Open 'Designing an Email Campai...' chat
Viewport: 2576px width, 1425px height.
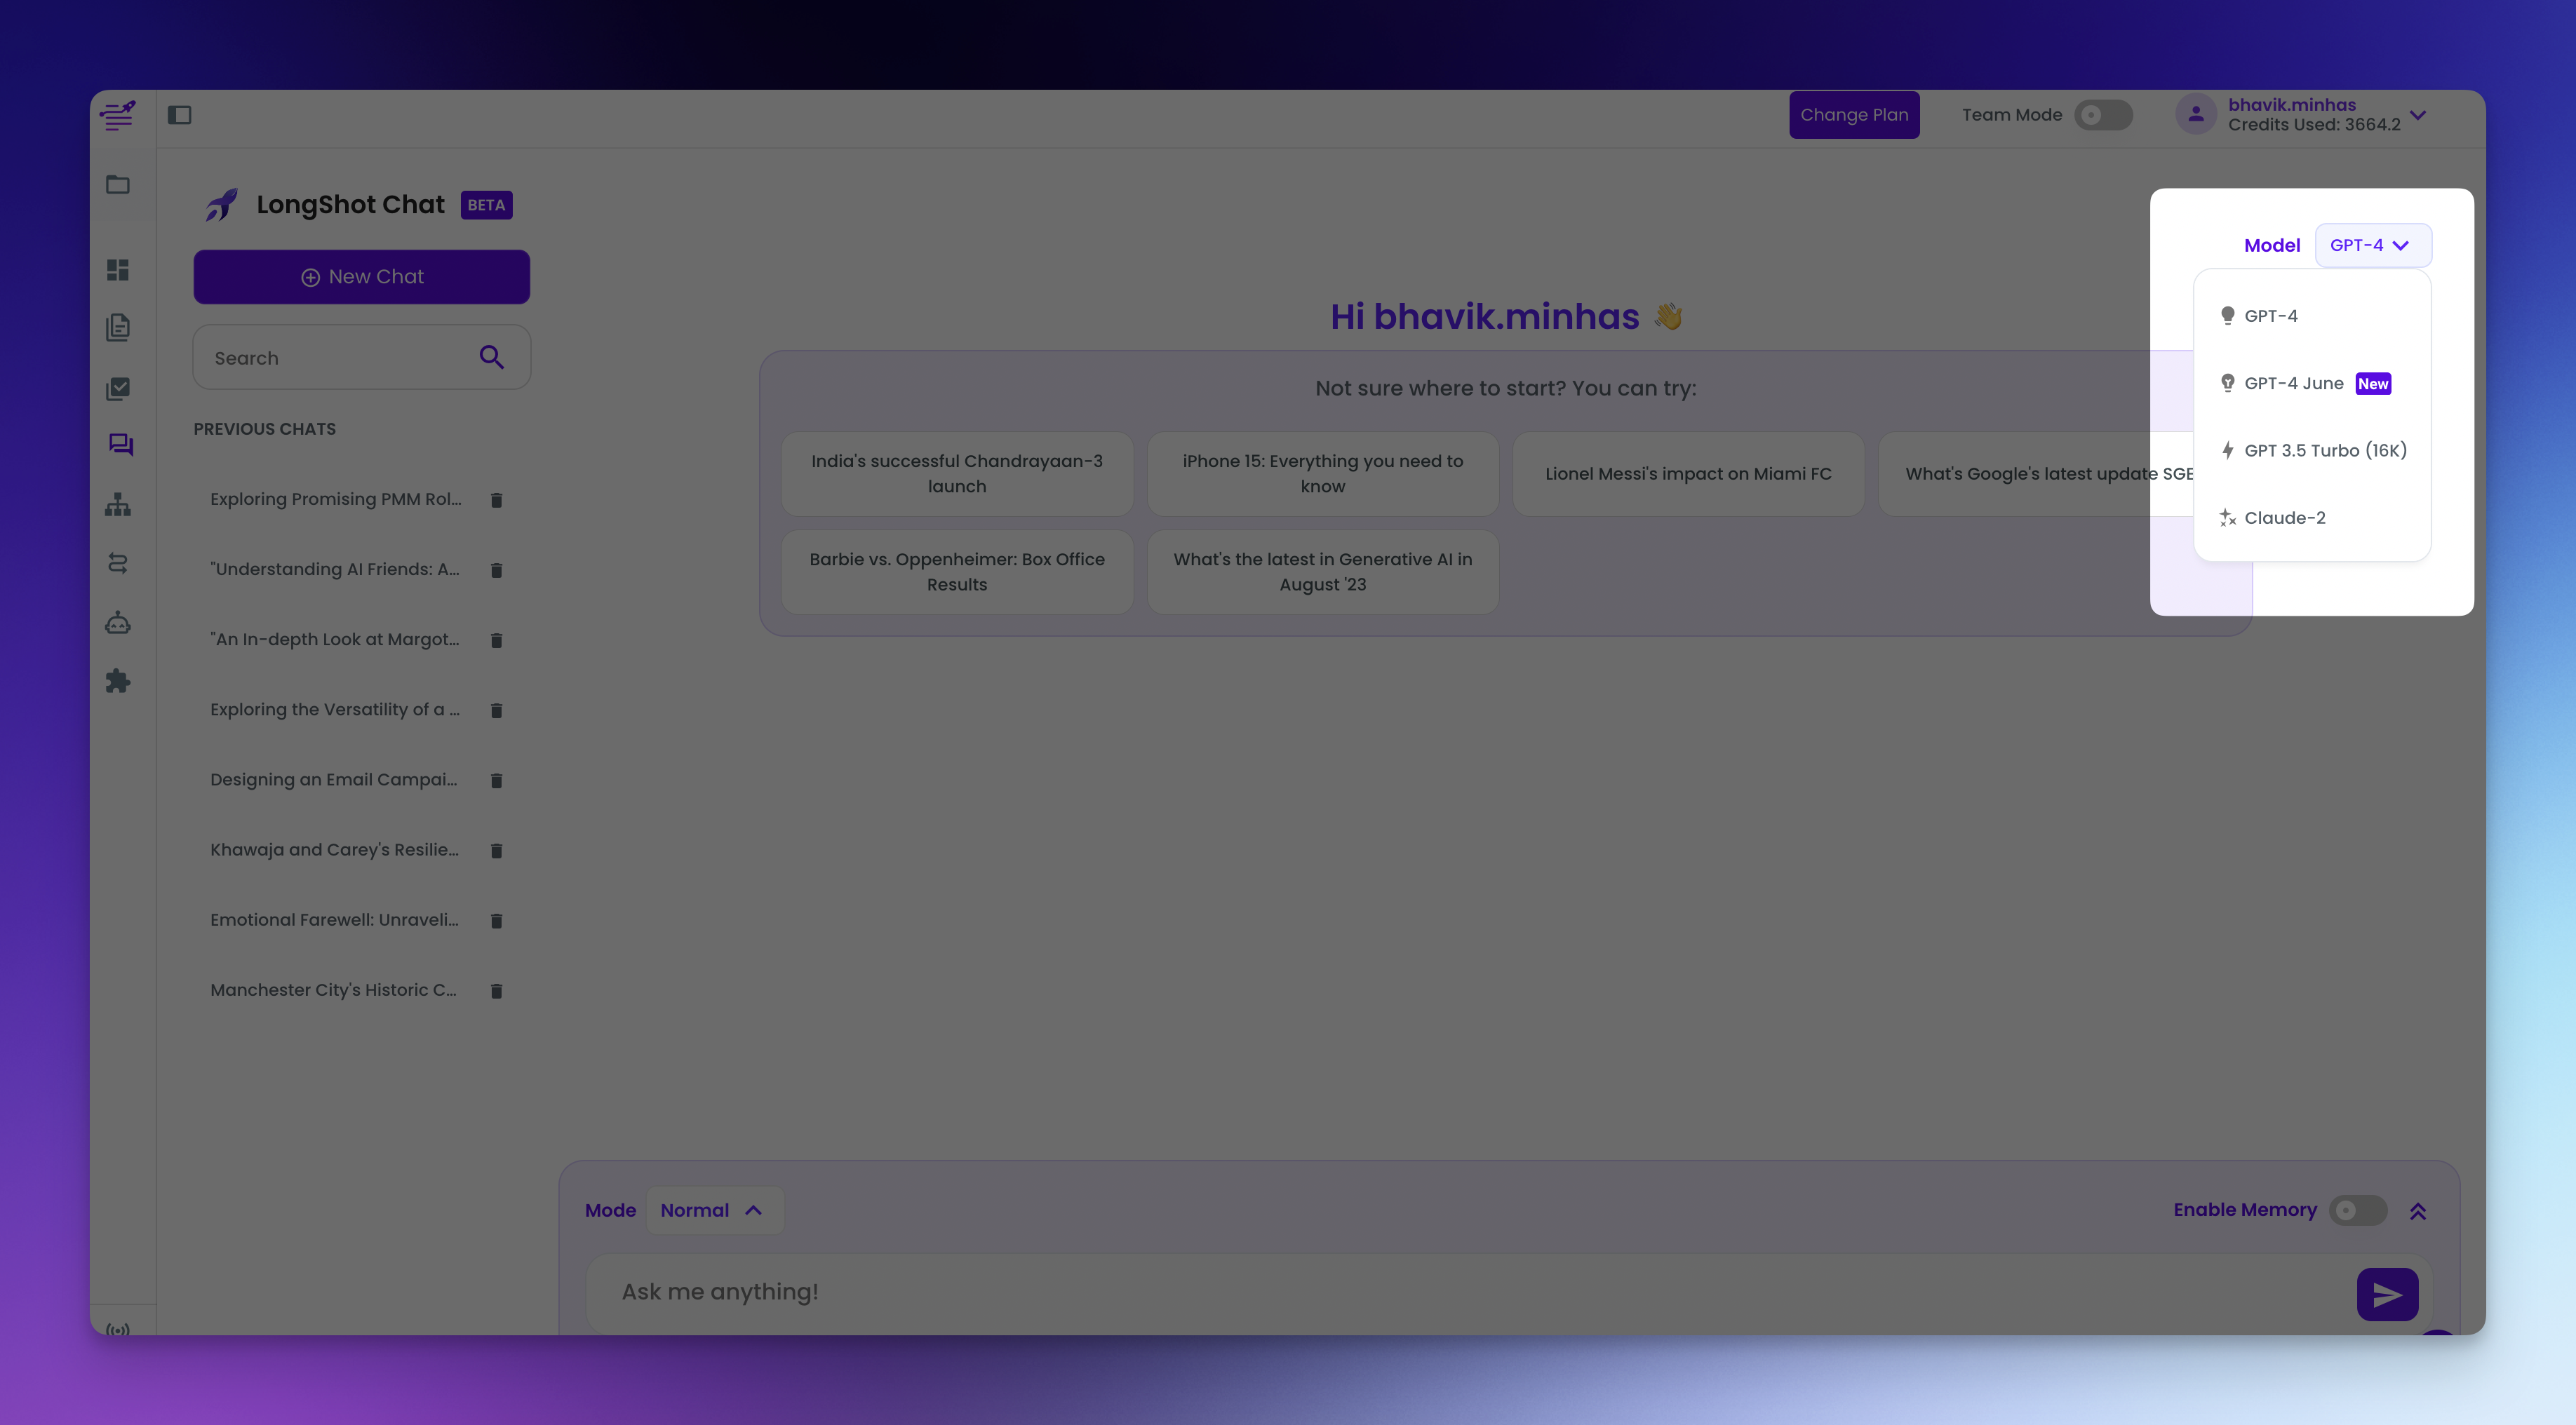[x=334, y=779]
